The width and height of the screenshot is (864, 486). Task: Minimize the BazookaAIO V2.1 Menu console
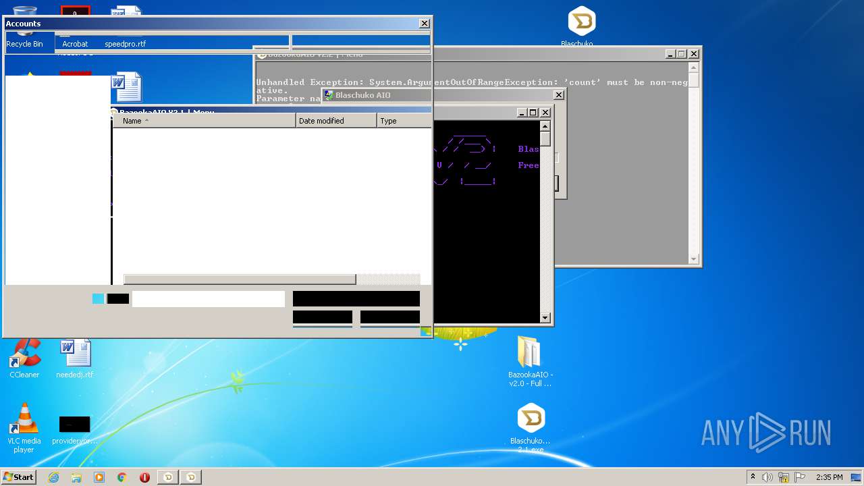(x=521, y=113)
